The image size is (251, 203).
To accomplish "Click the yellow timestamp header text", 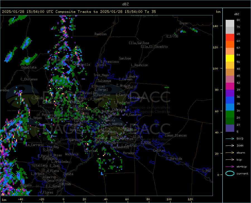I will (x=79, y=12).
